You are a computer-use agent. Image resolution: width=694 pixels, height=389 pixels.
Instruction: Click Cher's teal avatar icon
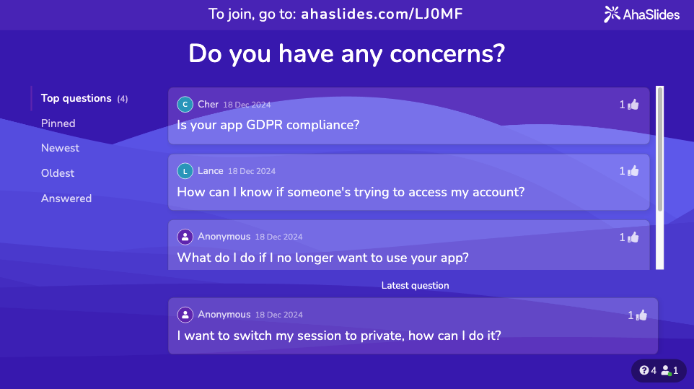point(185,105)
